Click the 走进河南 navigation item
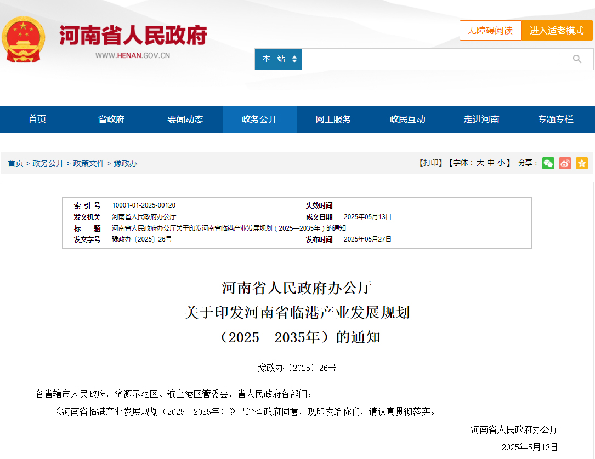Image resolution: width=595 pixels, height=459 pixels. pos(481,119)
